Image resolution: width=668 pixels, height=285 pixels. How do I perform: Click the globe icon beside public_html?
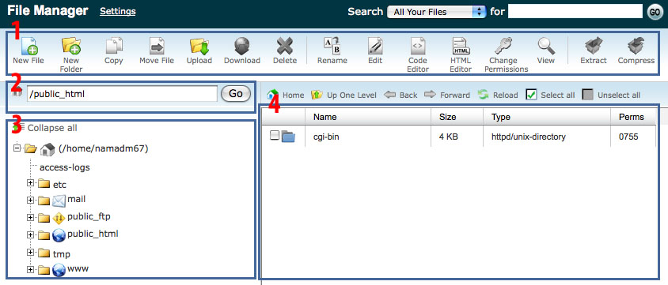coord(59,235)
